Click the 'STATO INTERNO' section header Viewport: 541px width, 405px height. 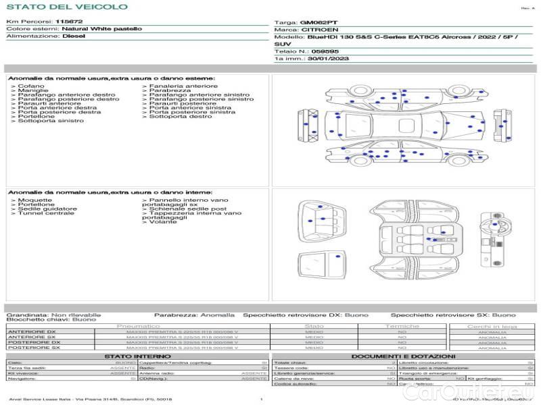pyautogui.click(x=138, y=356)
